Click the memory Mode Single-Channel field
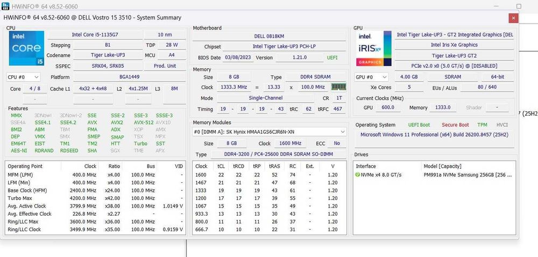Viewport: 538px width, 257px height. (x=266, y=98)
